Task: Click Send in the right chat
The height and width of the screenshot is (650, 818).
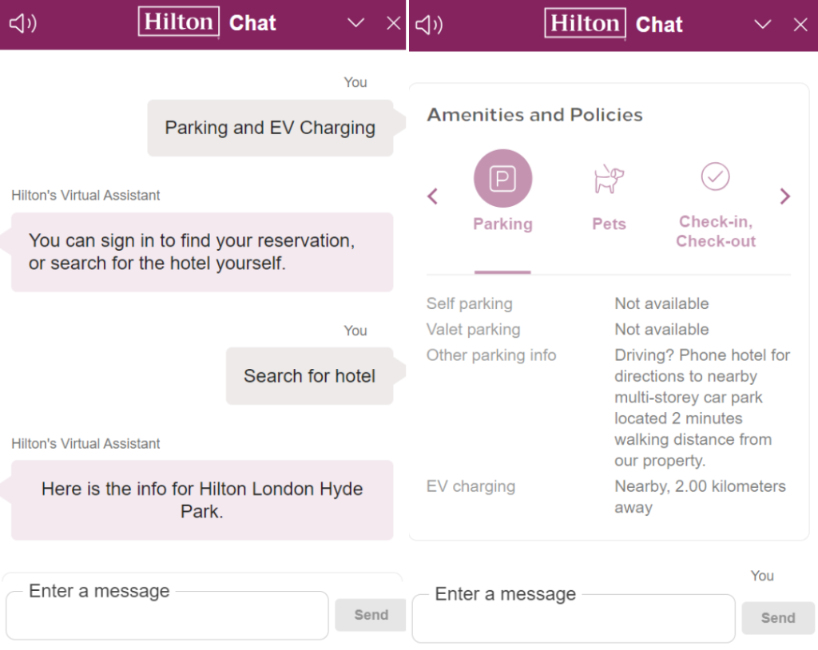Action: [778, 618]
